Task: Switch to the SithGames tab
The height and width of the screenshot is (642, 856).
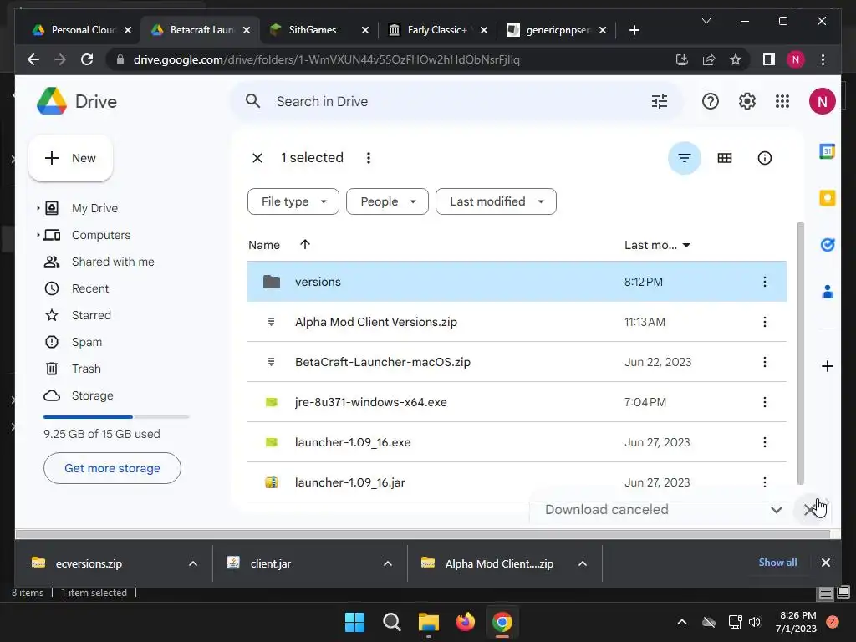Action: point(320,30)
